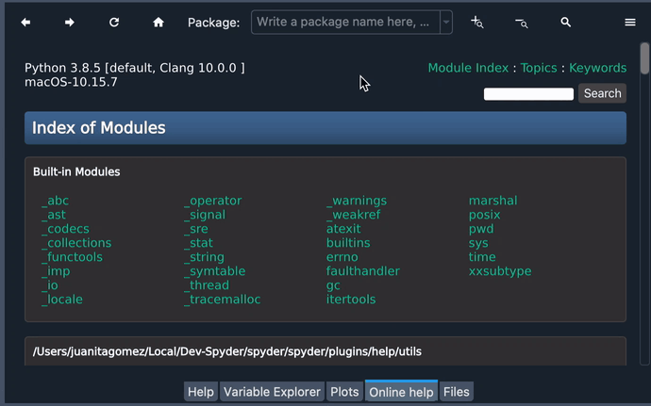Screen dimensions: 651x406
Task: Open the _weakref module link
Action: point(353,215)
